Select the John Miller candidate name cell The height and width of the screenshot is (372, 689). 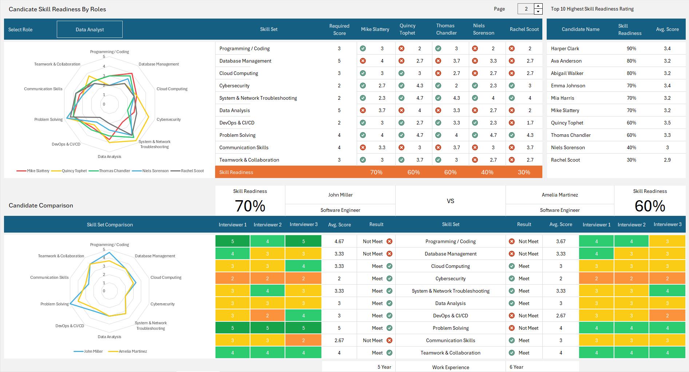(x=340, y=195)
